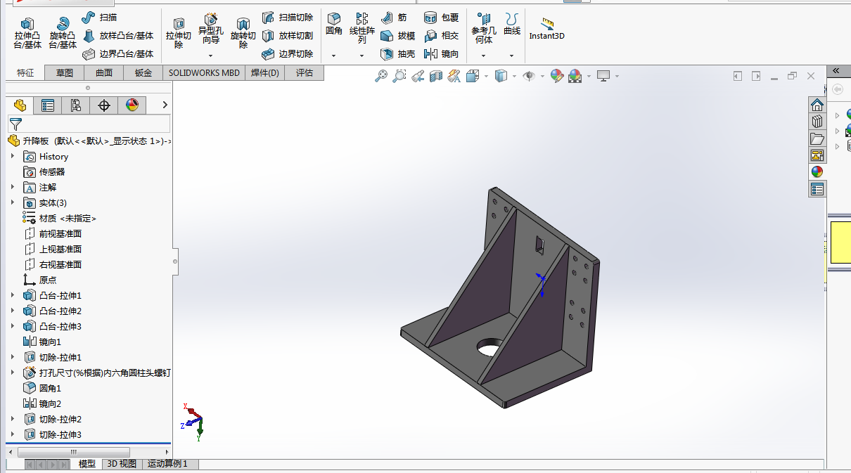Click the Dynamic Annotation Views icon
Screen dimensions: 851x473
pos(454,76)
